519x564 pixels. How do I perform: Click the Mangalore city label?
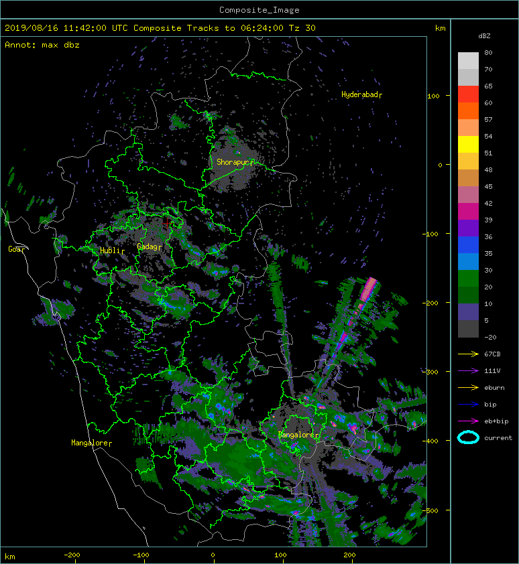pos(89,443)
